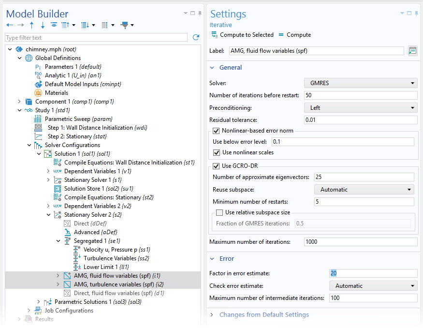The image size is (423, 328).
Task: Toggle Nonlinear-based error norm checkbox
Action: (217, 131)
